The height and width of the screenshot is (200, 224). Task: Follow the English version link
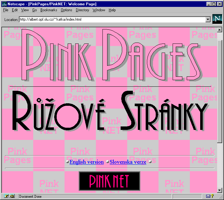[x=86, y=162]
